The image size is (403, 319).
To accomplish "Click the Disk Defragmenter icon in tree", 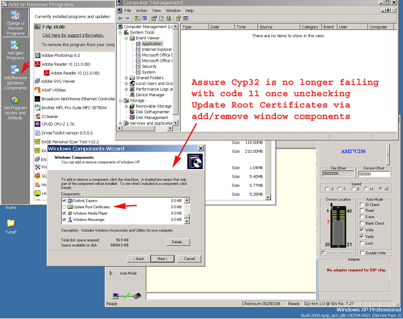I will click(132, 112).
